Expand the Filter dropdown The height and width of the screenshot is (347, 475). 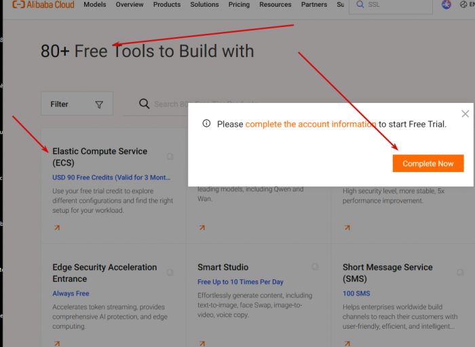tap(77, 104)
